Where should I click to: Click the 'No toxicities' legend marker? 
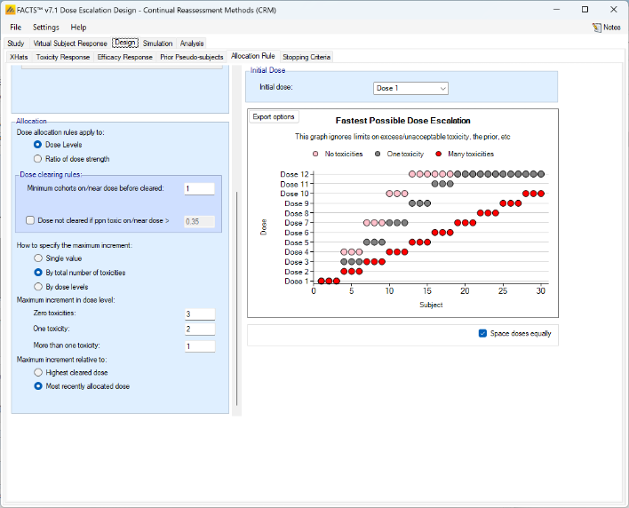click(x=317, y=154)
